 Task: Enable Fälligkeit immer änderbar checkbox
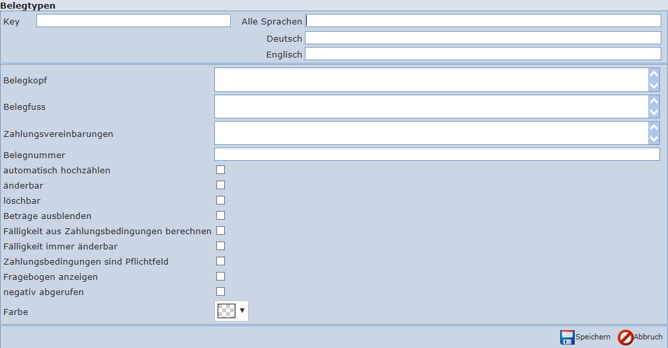click(221, 246)
